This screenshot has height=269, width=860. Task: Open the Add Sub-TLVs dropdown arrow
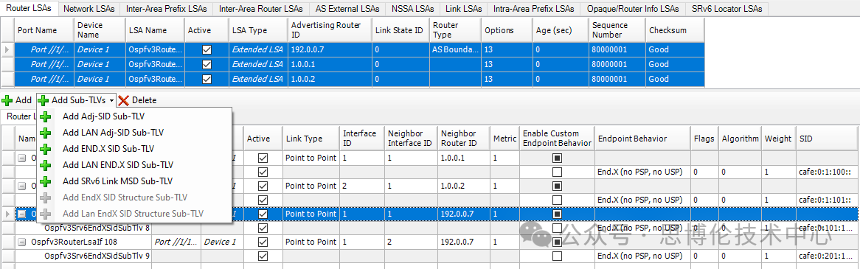pyautogui.click(x=112, y=101)
